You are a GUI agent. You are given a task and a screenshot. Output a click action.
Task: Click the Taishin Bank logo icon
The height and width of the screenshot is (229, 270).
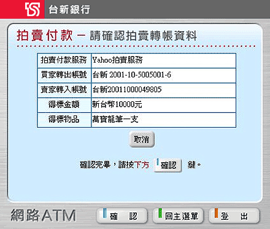[x=32, y=9]
